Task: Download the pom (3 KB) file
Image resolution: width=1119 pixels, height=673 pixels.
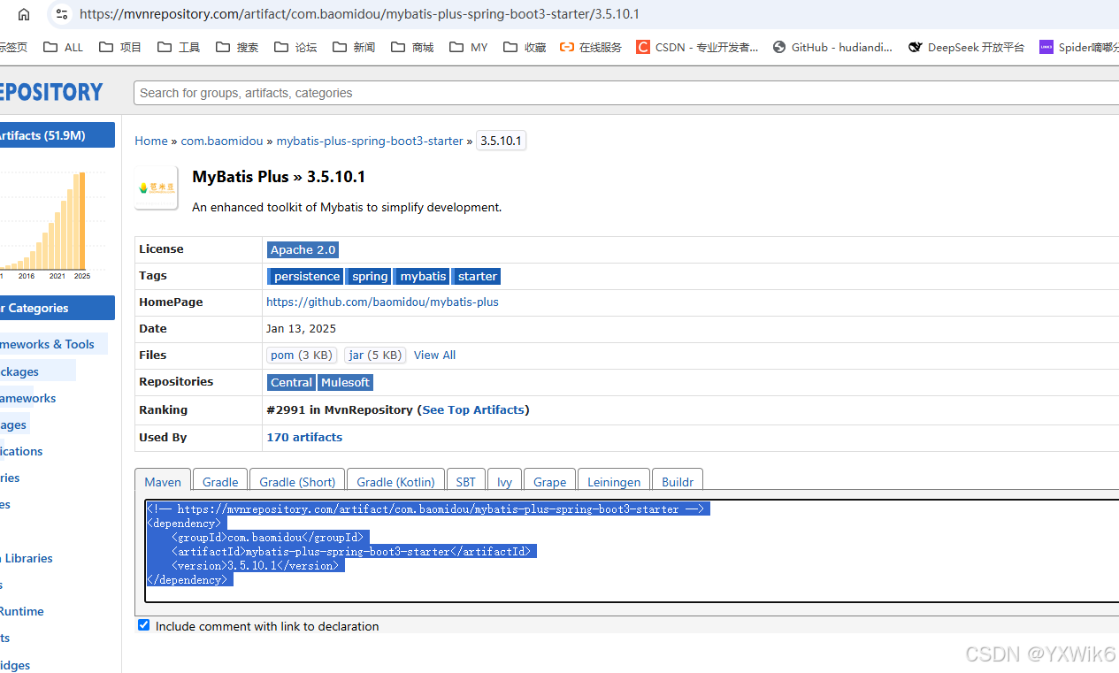Action: pos(302,355)
